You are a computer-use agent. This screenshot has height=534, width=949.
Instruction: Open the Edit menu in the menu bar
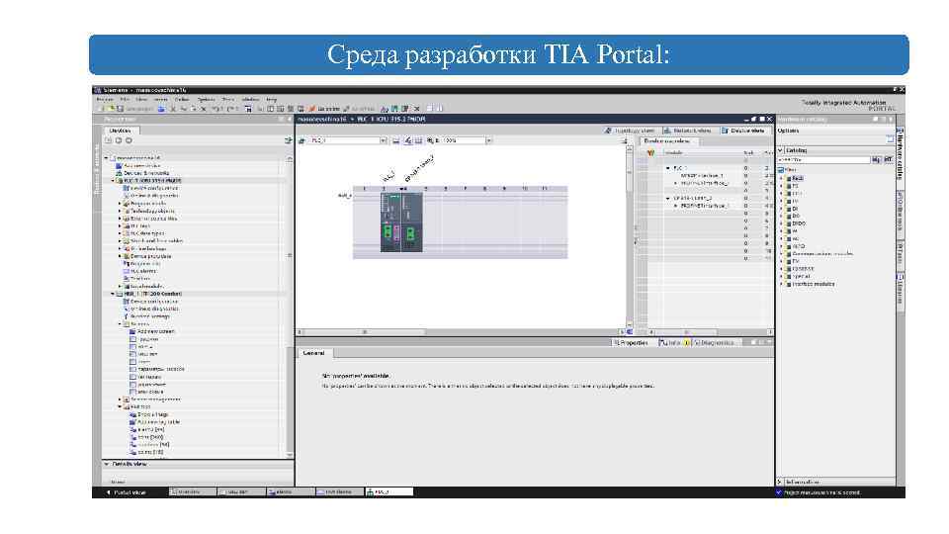click(125, 99)
